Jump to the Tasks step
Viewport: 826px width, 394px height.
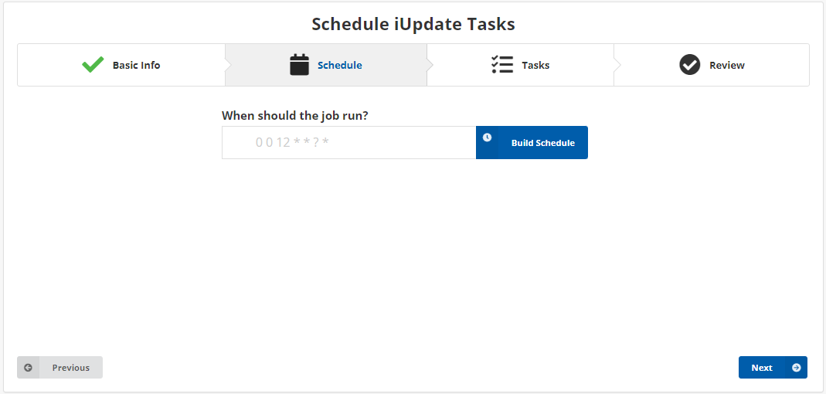click(535, 65)
